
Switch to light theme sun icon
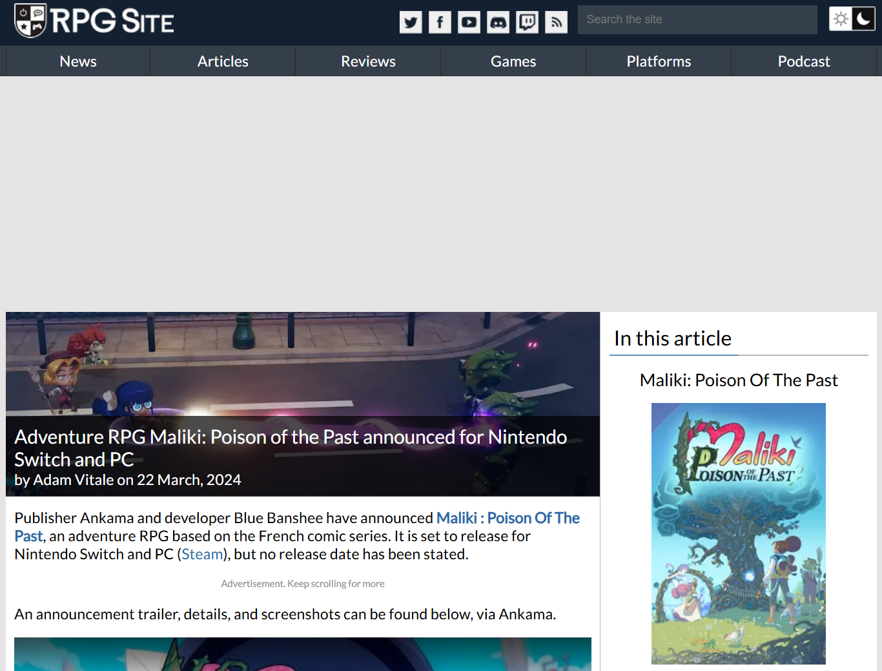click(841, 19)
